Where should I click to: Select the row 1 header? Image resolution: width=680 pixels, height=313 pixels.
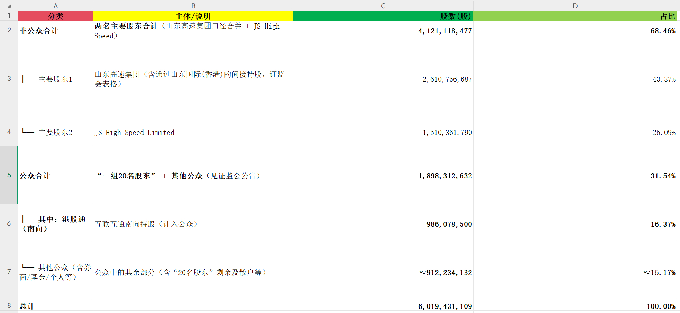click(x=9, y=16)
